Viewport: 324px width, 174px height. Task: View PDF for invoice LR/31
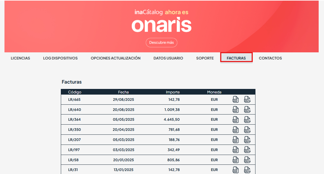coord(236,170)
